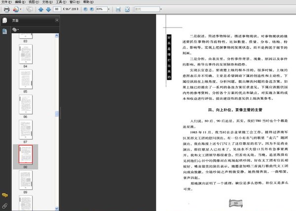The image size is (296, 211).
Task: Click the 页面 panel title label
Action: tap(15, 21)
